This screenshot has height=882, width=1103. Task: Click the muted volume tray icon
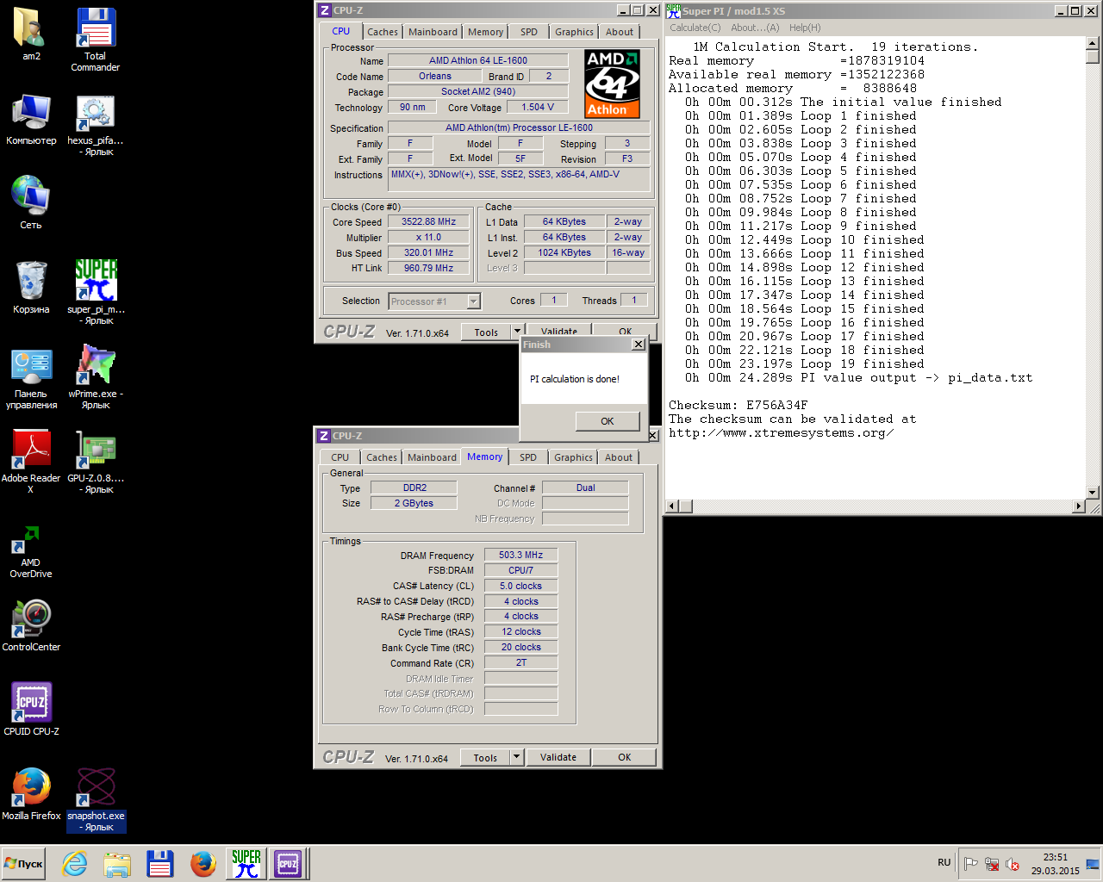[1013, 864]
